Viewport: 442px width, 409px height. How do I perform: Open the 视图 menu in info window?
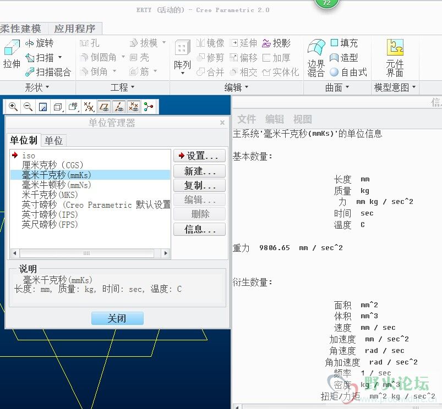click(x=303, y=119)
